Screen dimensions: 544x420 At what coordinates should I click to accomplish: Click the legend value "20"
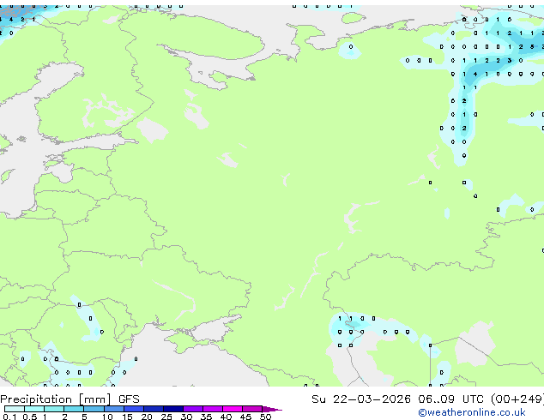click(x=147, y=417)
